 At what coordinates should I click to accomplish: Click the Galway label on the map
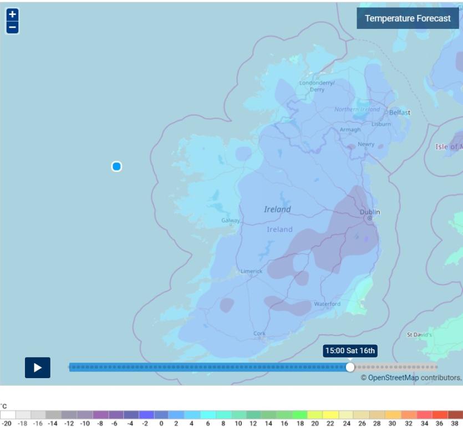[x=230, y=221]
